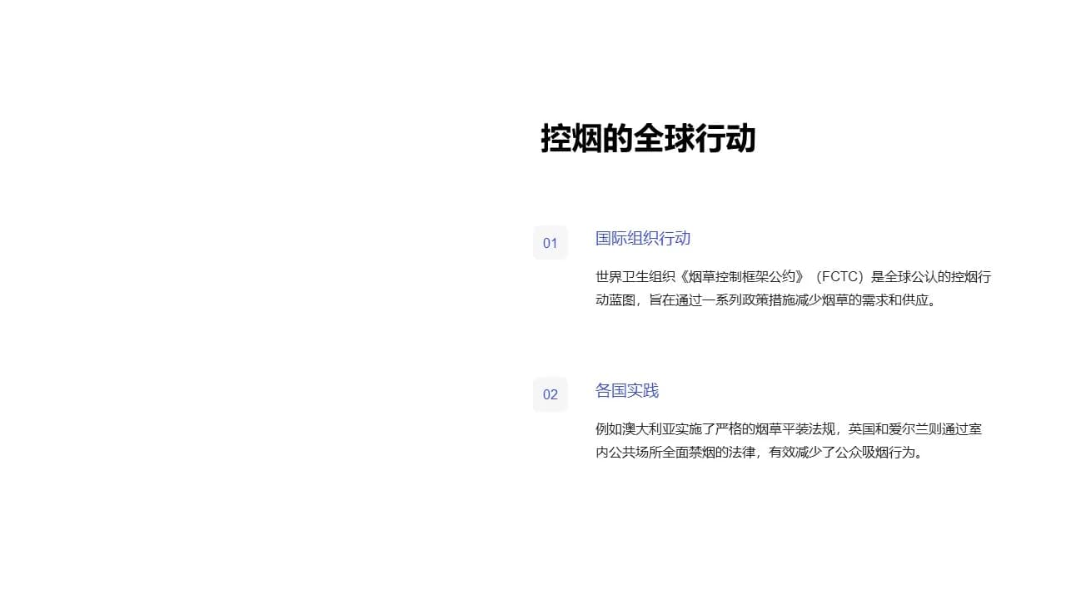Select the 01 number badge
Image resolution: width=1066 pixels, height=599 pixels.
tap(550, 243)
